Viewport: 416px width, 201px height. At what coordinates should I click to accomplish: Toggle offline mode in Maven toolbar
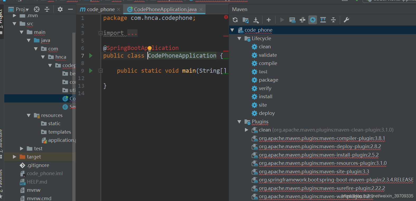302,20
